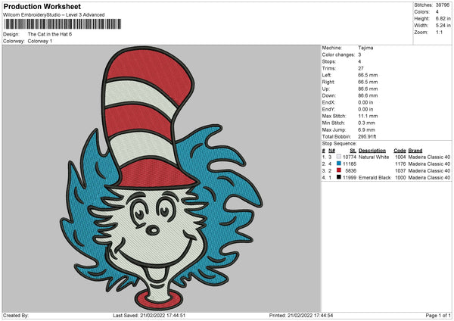Select the blue thread swatch in stop 2
The image size is (454, 321).
point(338,164)
